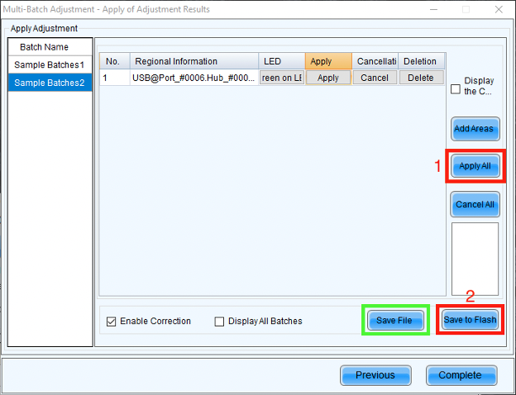The image size is (516, 395).
Task: Select Sample Batches2 in batch list
Action: tap(50, 83)
